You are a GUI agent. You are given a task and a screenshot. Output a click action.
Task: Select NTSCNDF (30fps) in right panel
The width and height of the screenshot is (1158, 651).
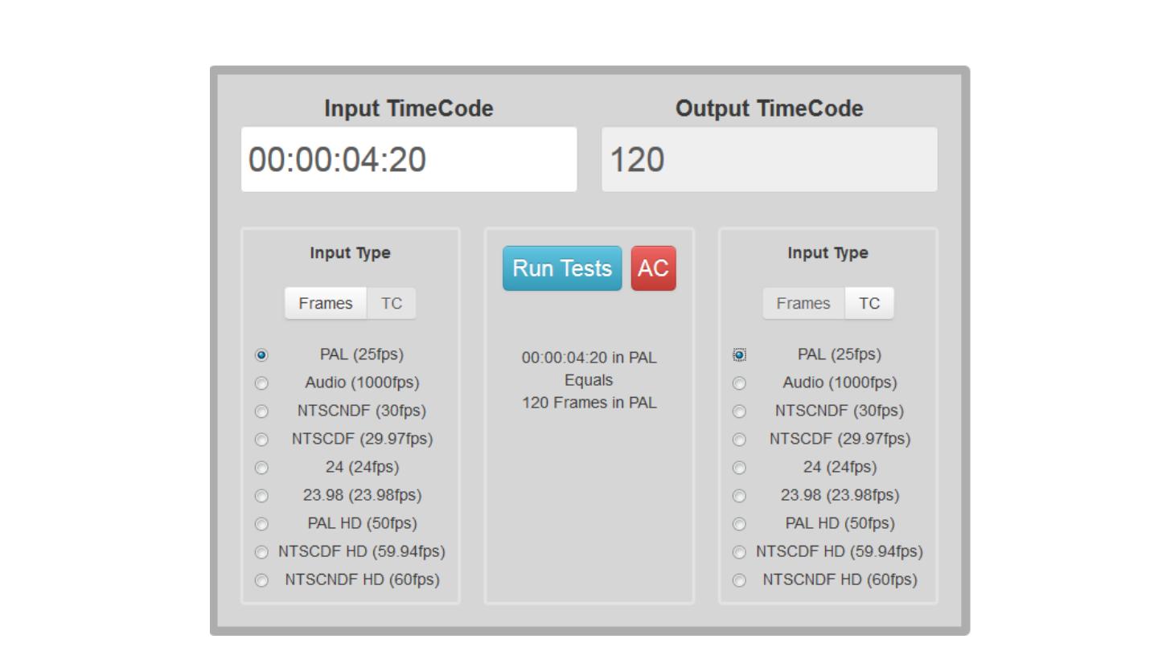[739, 411]
